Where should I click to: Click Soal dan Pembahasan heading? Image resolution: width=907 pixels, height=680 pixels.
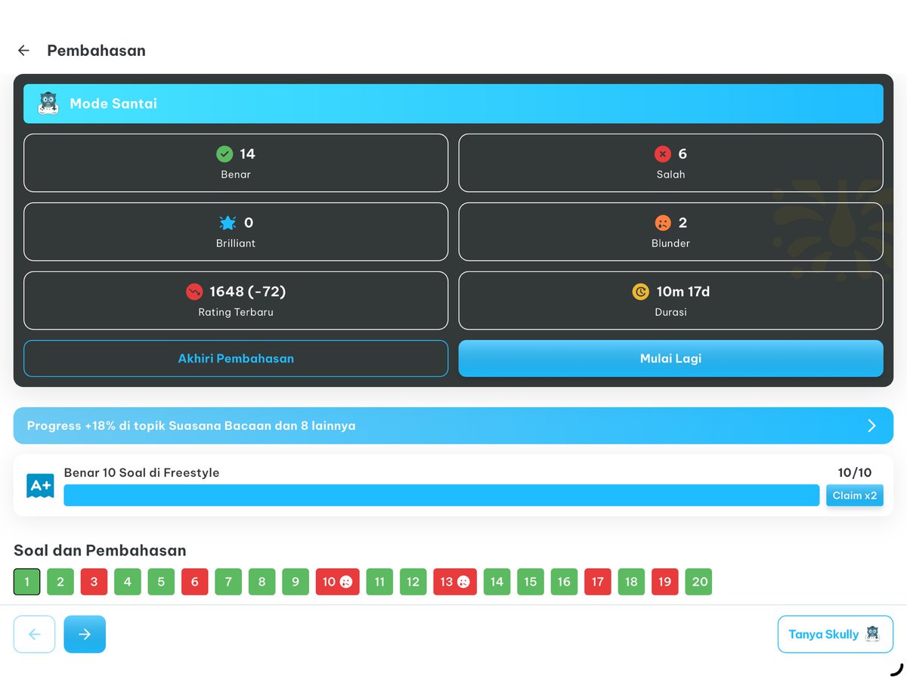click(100, 550)
